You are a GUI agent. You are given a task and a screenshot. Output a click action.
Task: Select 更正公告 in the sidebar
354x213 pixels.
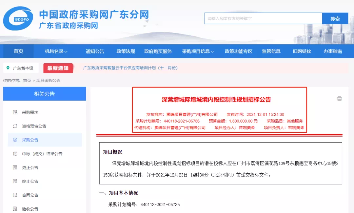pos(30,167)
